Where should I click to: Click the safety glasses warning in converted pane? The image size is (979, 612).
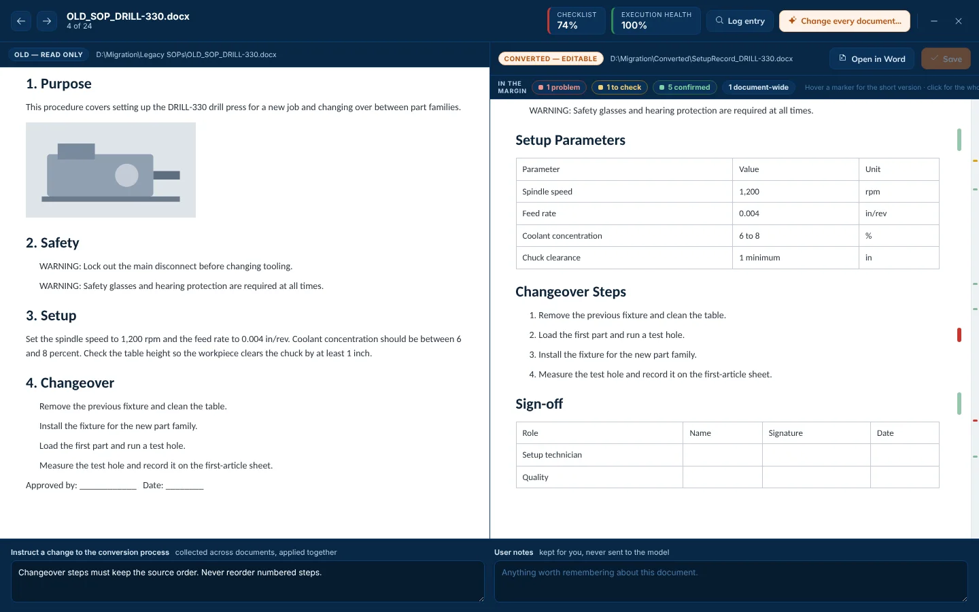tap(671, 111)
